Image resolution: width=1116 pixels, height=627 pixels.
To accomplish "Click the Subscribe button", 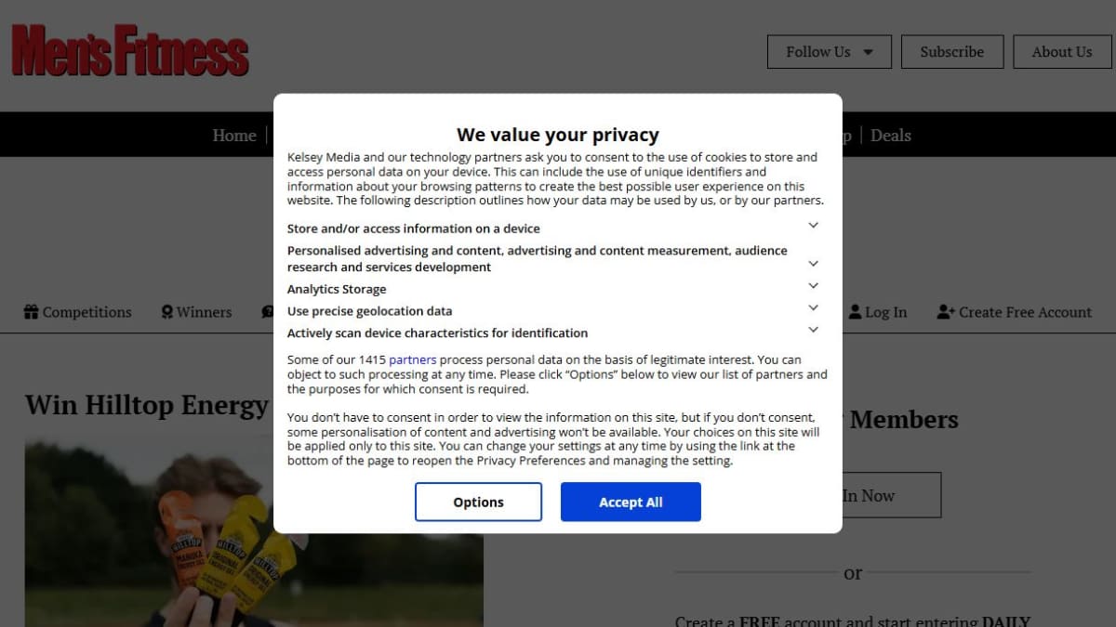I will [952, 52].
